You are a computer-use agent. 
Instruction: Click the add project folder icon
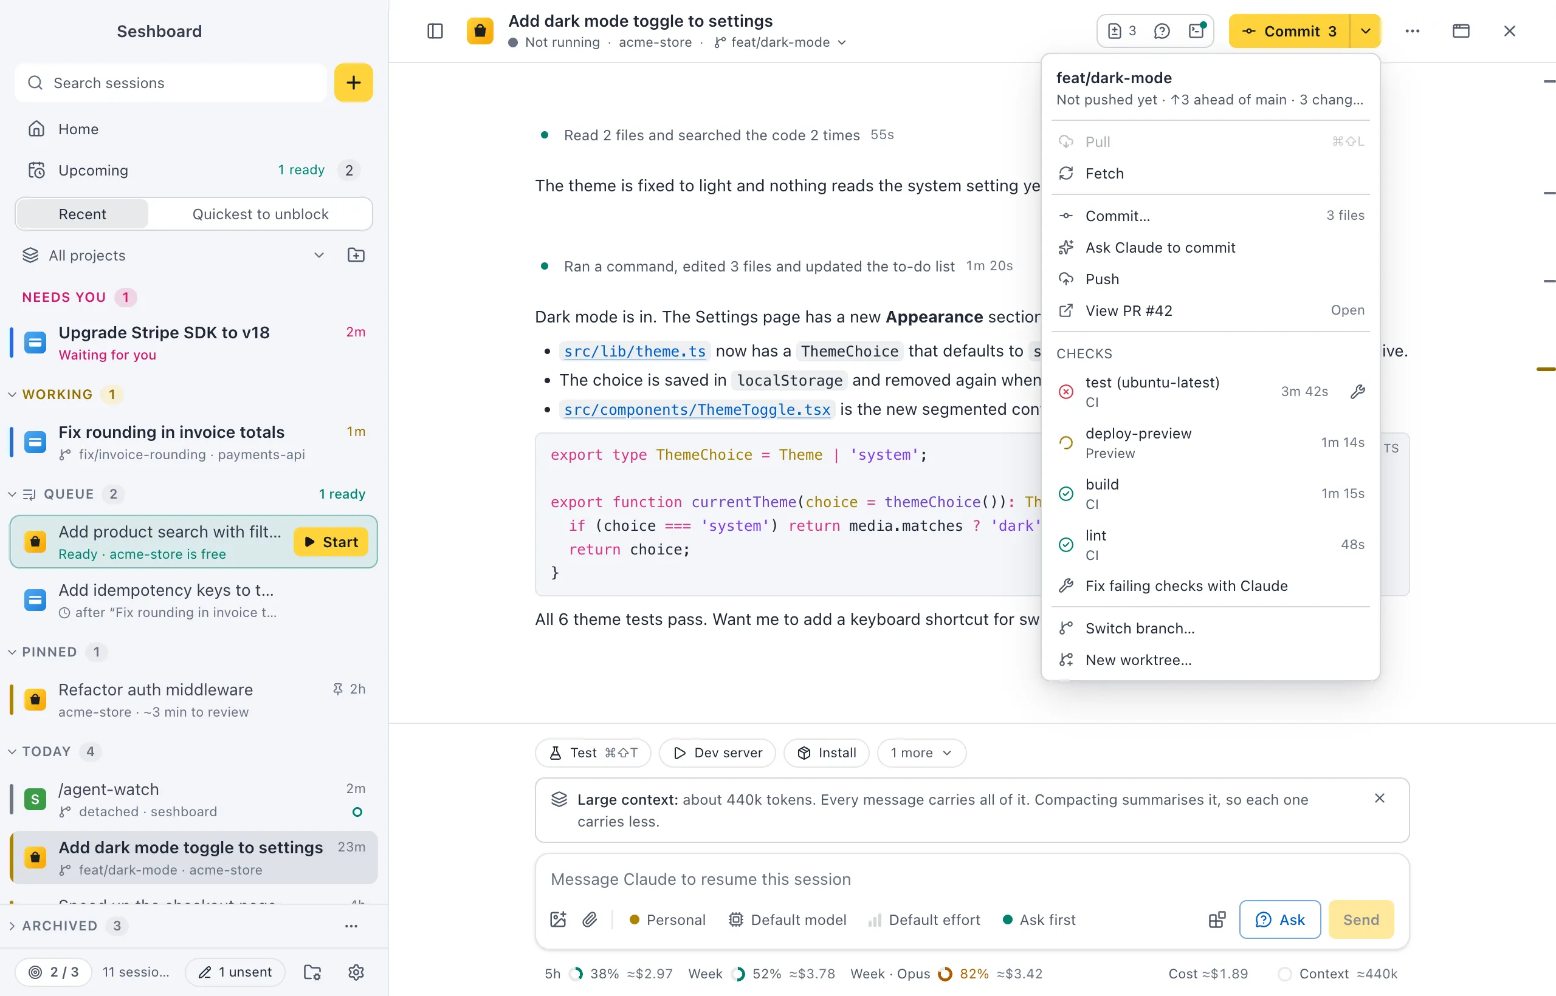(x=356, y=255)
